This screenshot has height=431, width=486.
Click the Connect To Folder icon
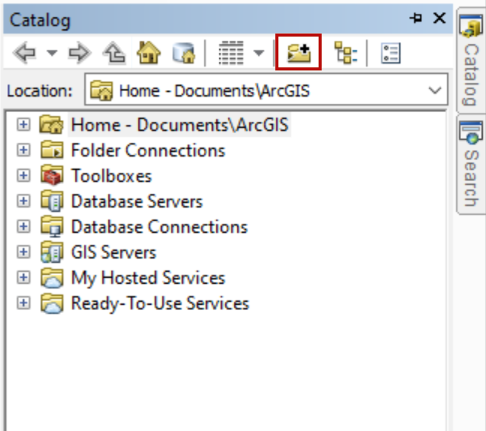click(x=298, y=54)
